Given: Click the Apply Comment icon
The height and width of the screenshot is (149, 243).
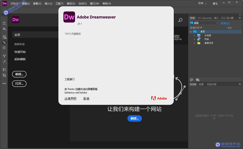Looking at the screenshot, I should coord(4,70).
